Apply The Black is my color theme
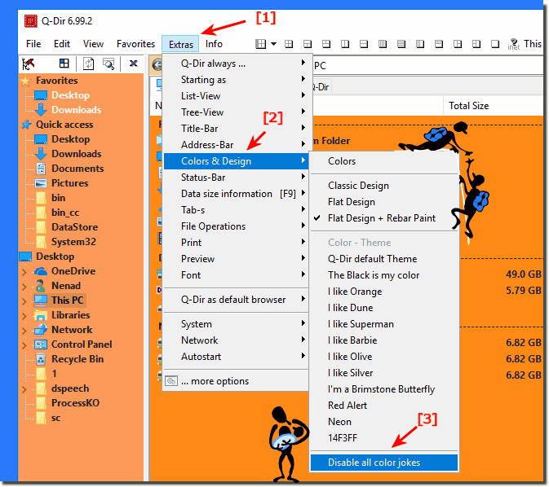The image size is (549, 487). pos(384,275)
